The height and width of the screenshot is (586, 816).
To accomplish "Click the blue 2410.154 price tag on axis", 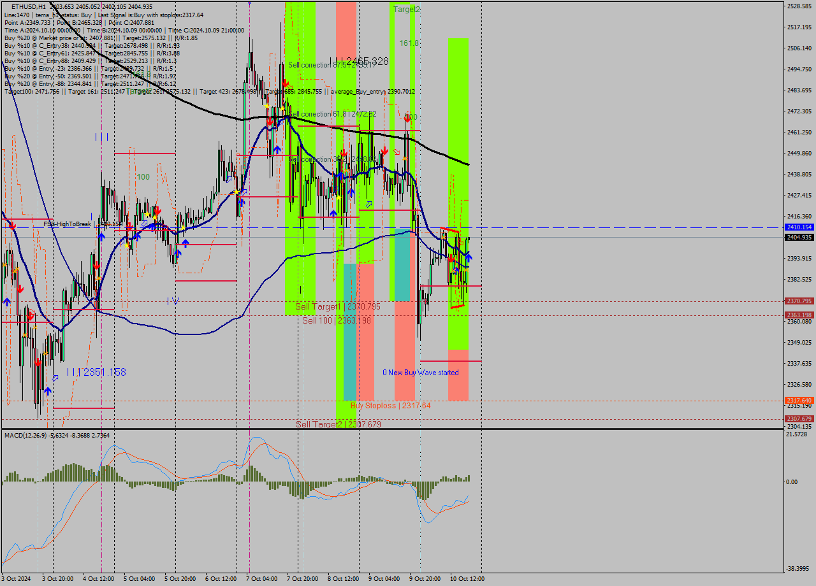I will pyautogui.click(x=799, y=227).
